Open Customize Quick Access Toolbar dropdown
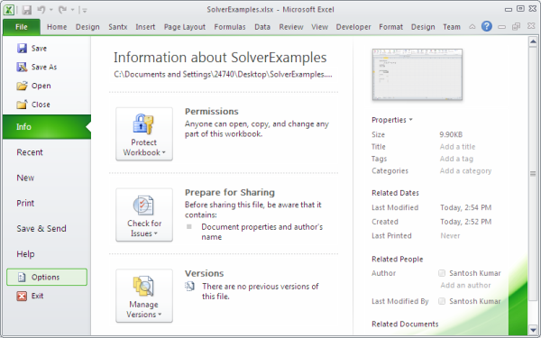 pos(85,10)
